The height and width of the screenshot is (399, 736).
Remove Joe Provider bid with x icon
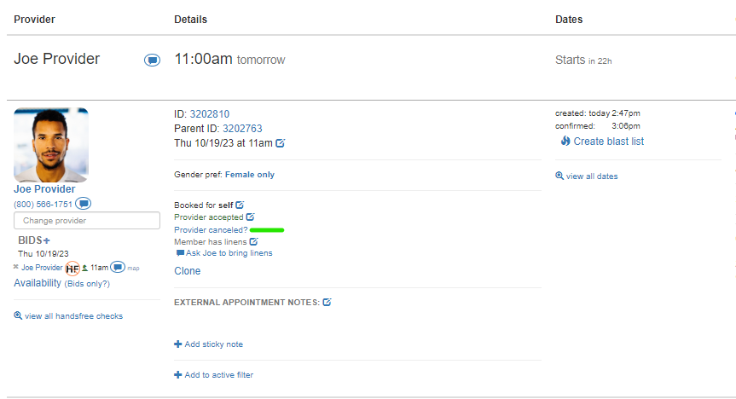click(x=17, y=268)
